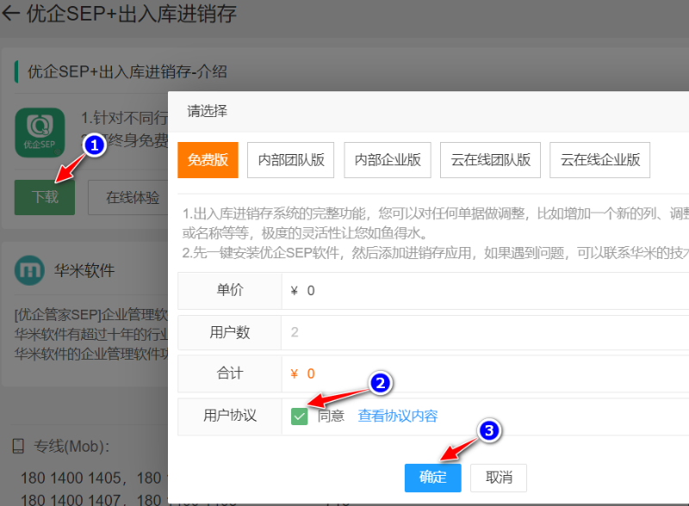Click the 单价 value ¥ 0
The width and height of the screenshot is (689, 506).
[x=302, y=291]
